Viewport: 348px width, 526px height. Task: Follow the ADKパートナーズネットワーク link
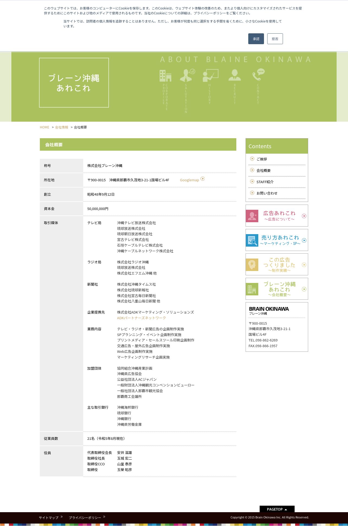tap(141, 318)
